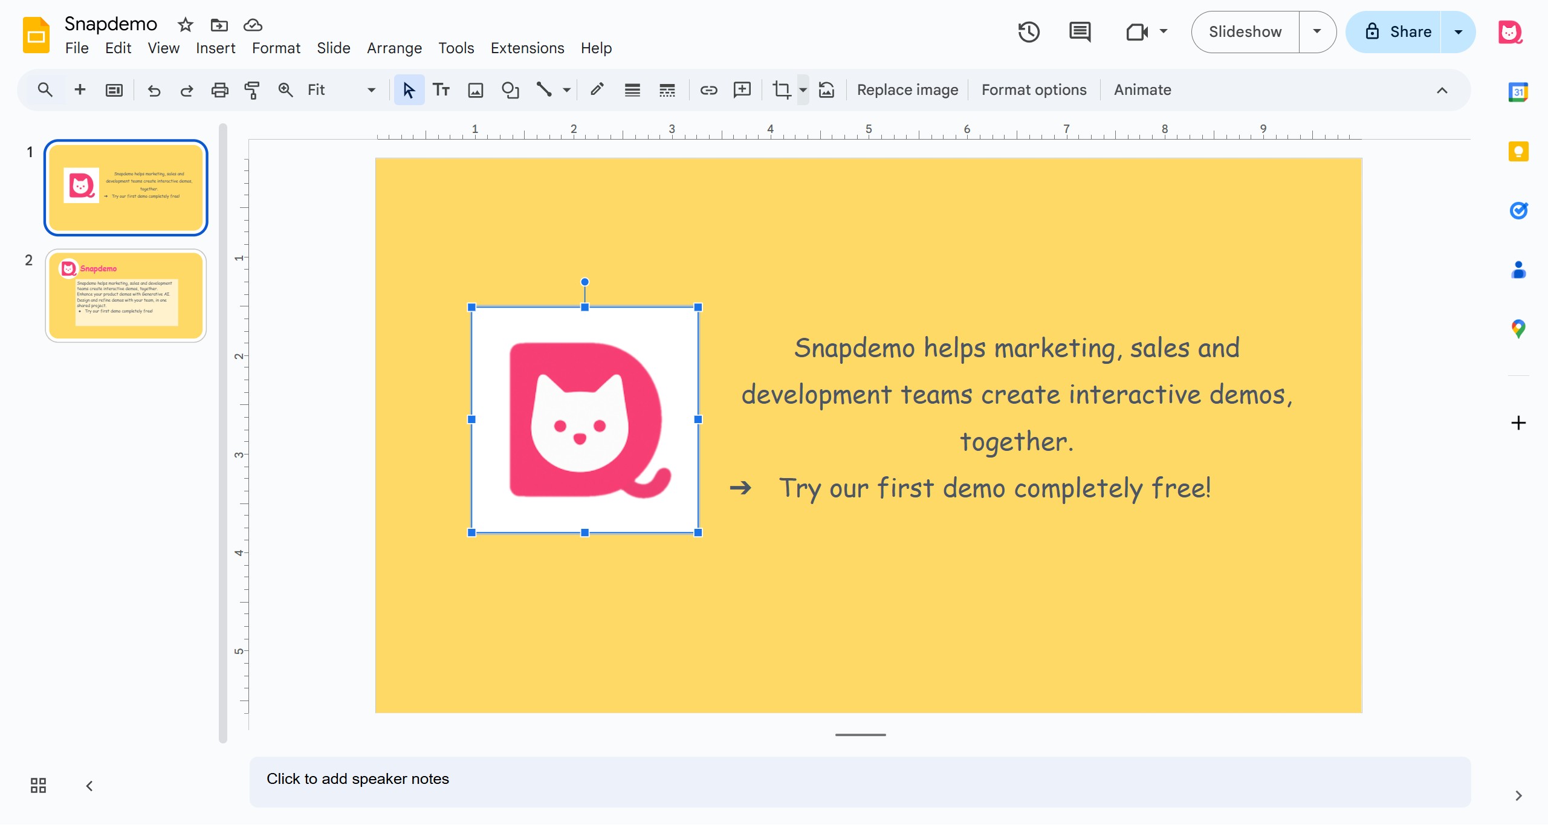The height and width of the screenshot is (825, 1548).
Task: Click the Share button
Action: click(x=1395, y=32)
